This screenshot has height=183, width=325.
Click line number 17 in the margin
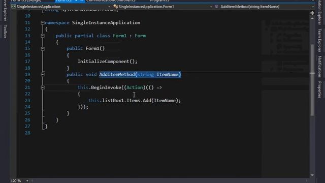click(27, 62)
